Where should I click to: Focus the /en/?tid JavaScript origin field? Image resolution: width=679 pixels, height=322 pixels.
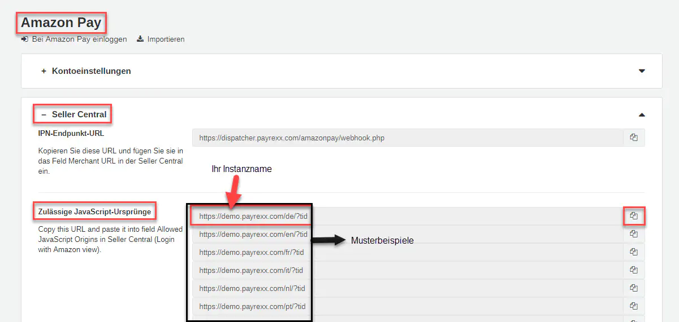tap(407, 234)
